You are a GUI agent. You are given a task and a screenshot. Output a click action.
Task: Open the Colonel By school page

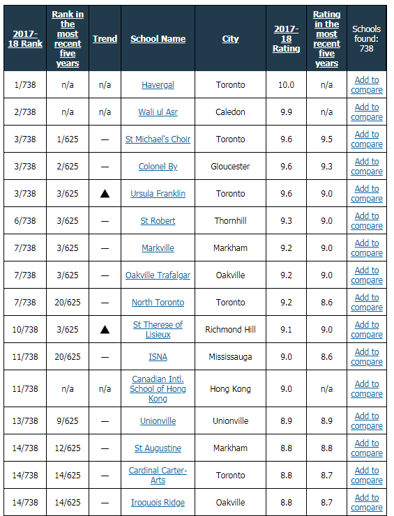point(158,167)
